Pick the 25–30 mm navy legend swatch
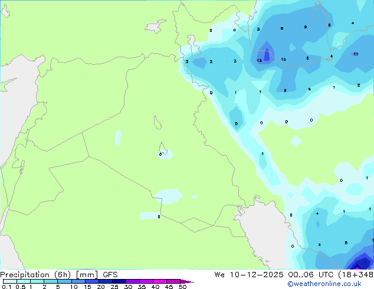The width and height of the screenshot is (374, 289). [x=119, y=281]
